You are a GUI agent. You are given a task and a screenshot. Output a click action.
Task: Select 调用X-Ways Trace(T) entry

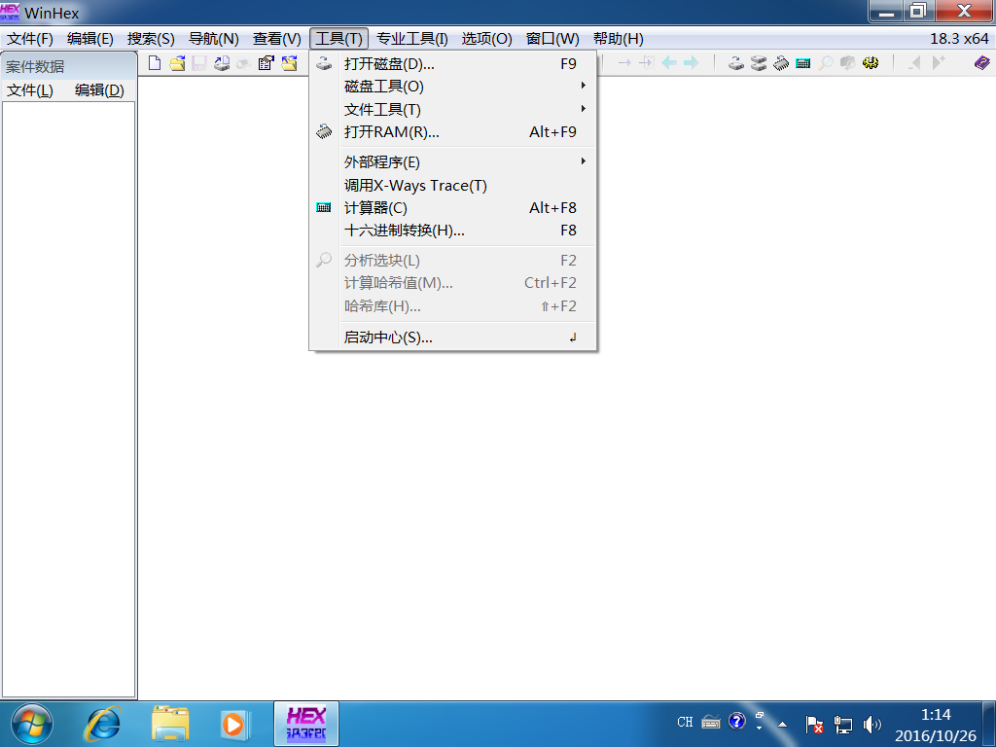pos(453,186)
